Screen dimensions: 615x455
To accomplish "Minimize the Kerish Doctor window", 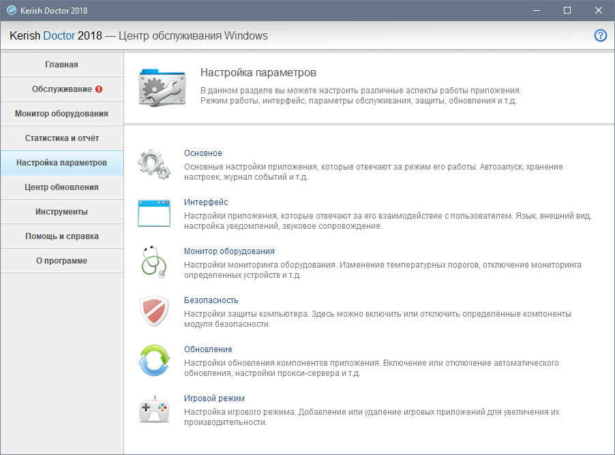I will pyautogui.click(x=537, y=11).
